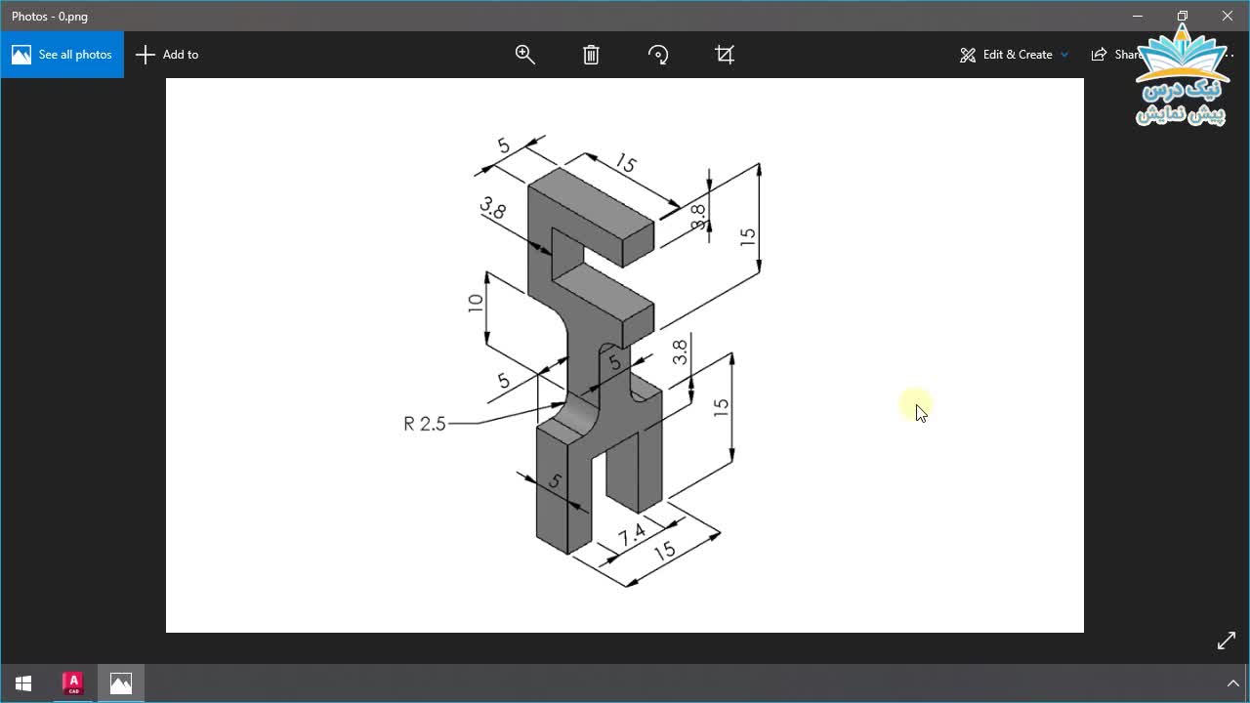The image size is (1250, 703).
Task: Enter fullscreen with the diagonal arrows icon
Action: (1227, 641)
